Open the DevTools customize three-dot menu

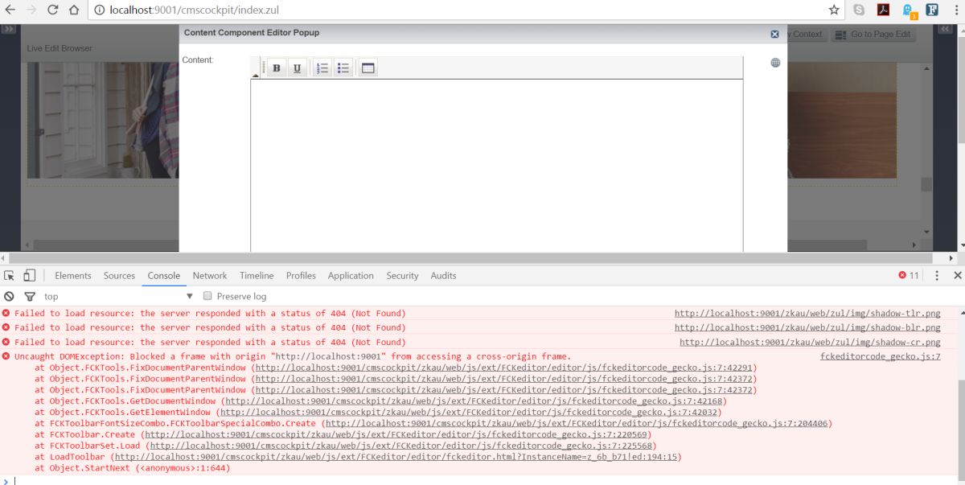936,275
